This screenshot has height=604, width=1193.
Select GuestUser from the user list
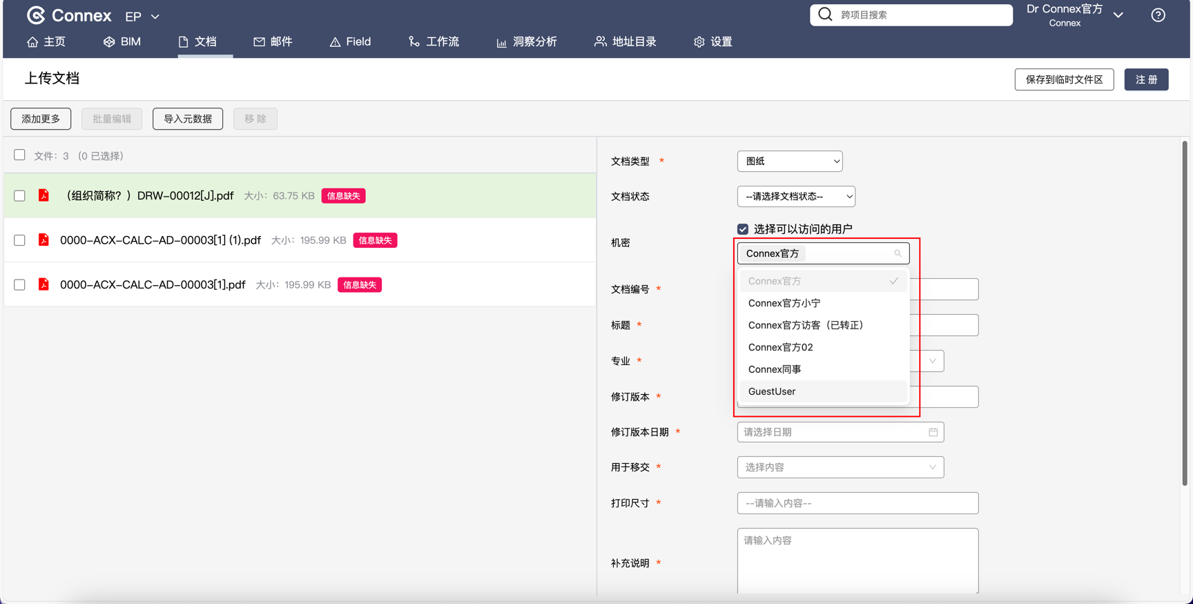pyautogui.click(x=772, y=391)
